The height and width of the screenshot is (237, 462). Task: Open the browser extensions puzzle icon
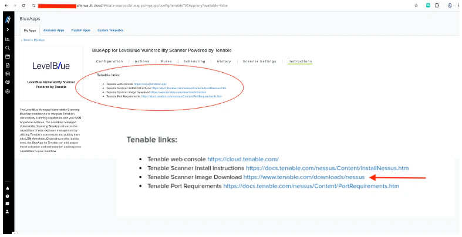point(437,5)
